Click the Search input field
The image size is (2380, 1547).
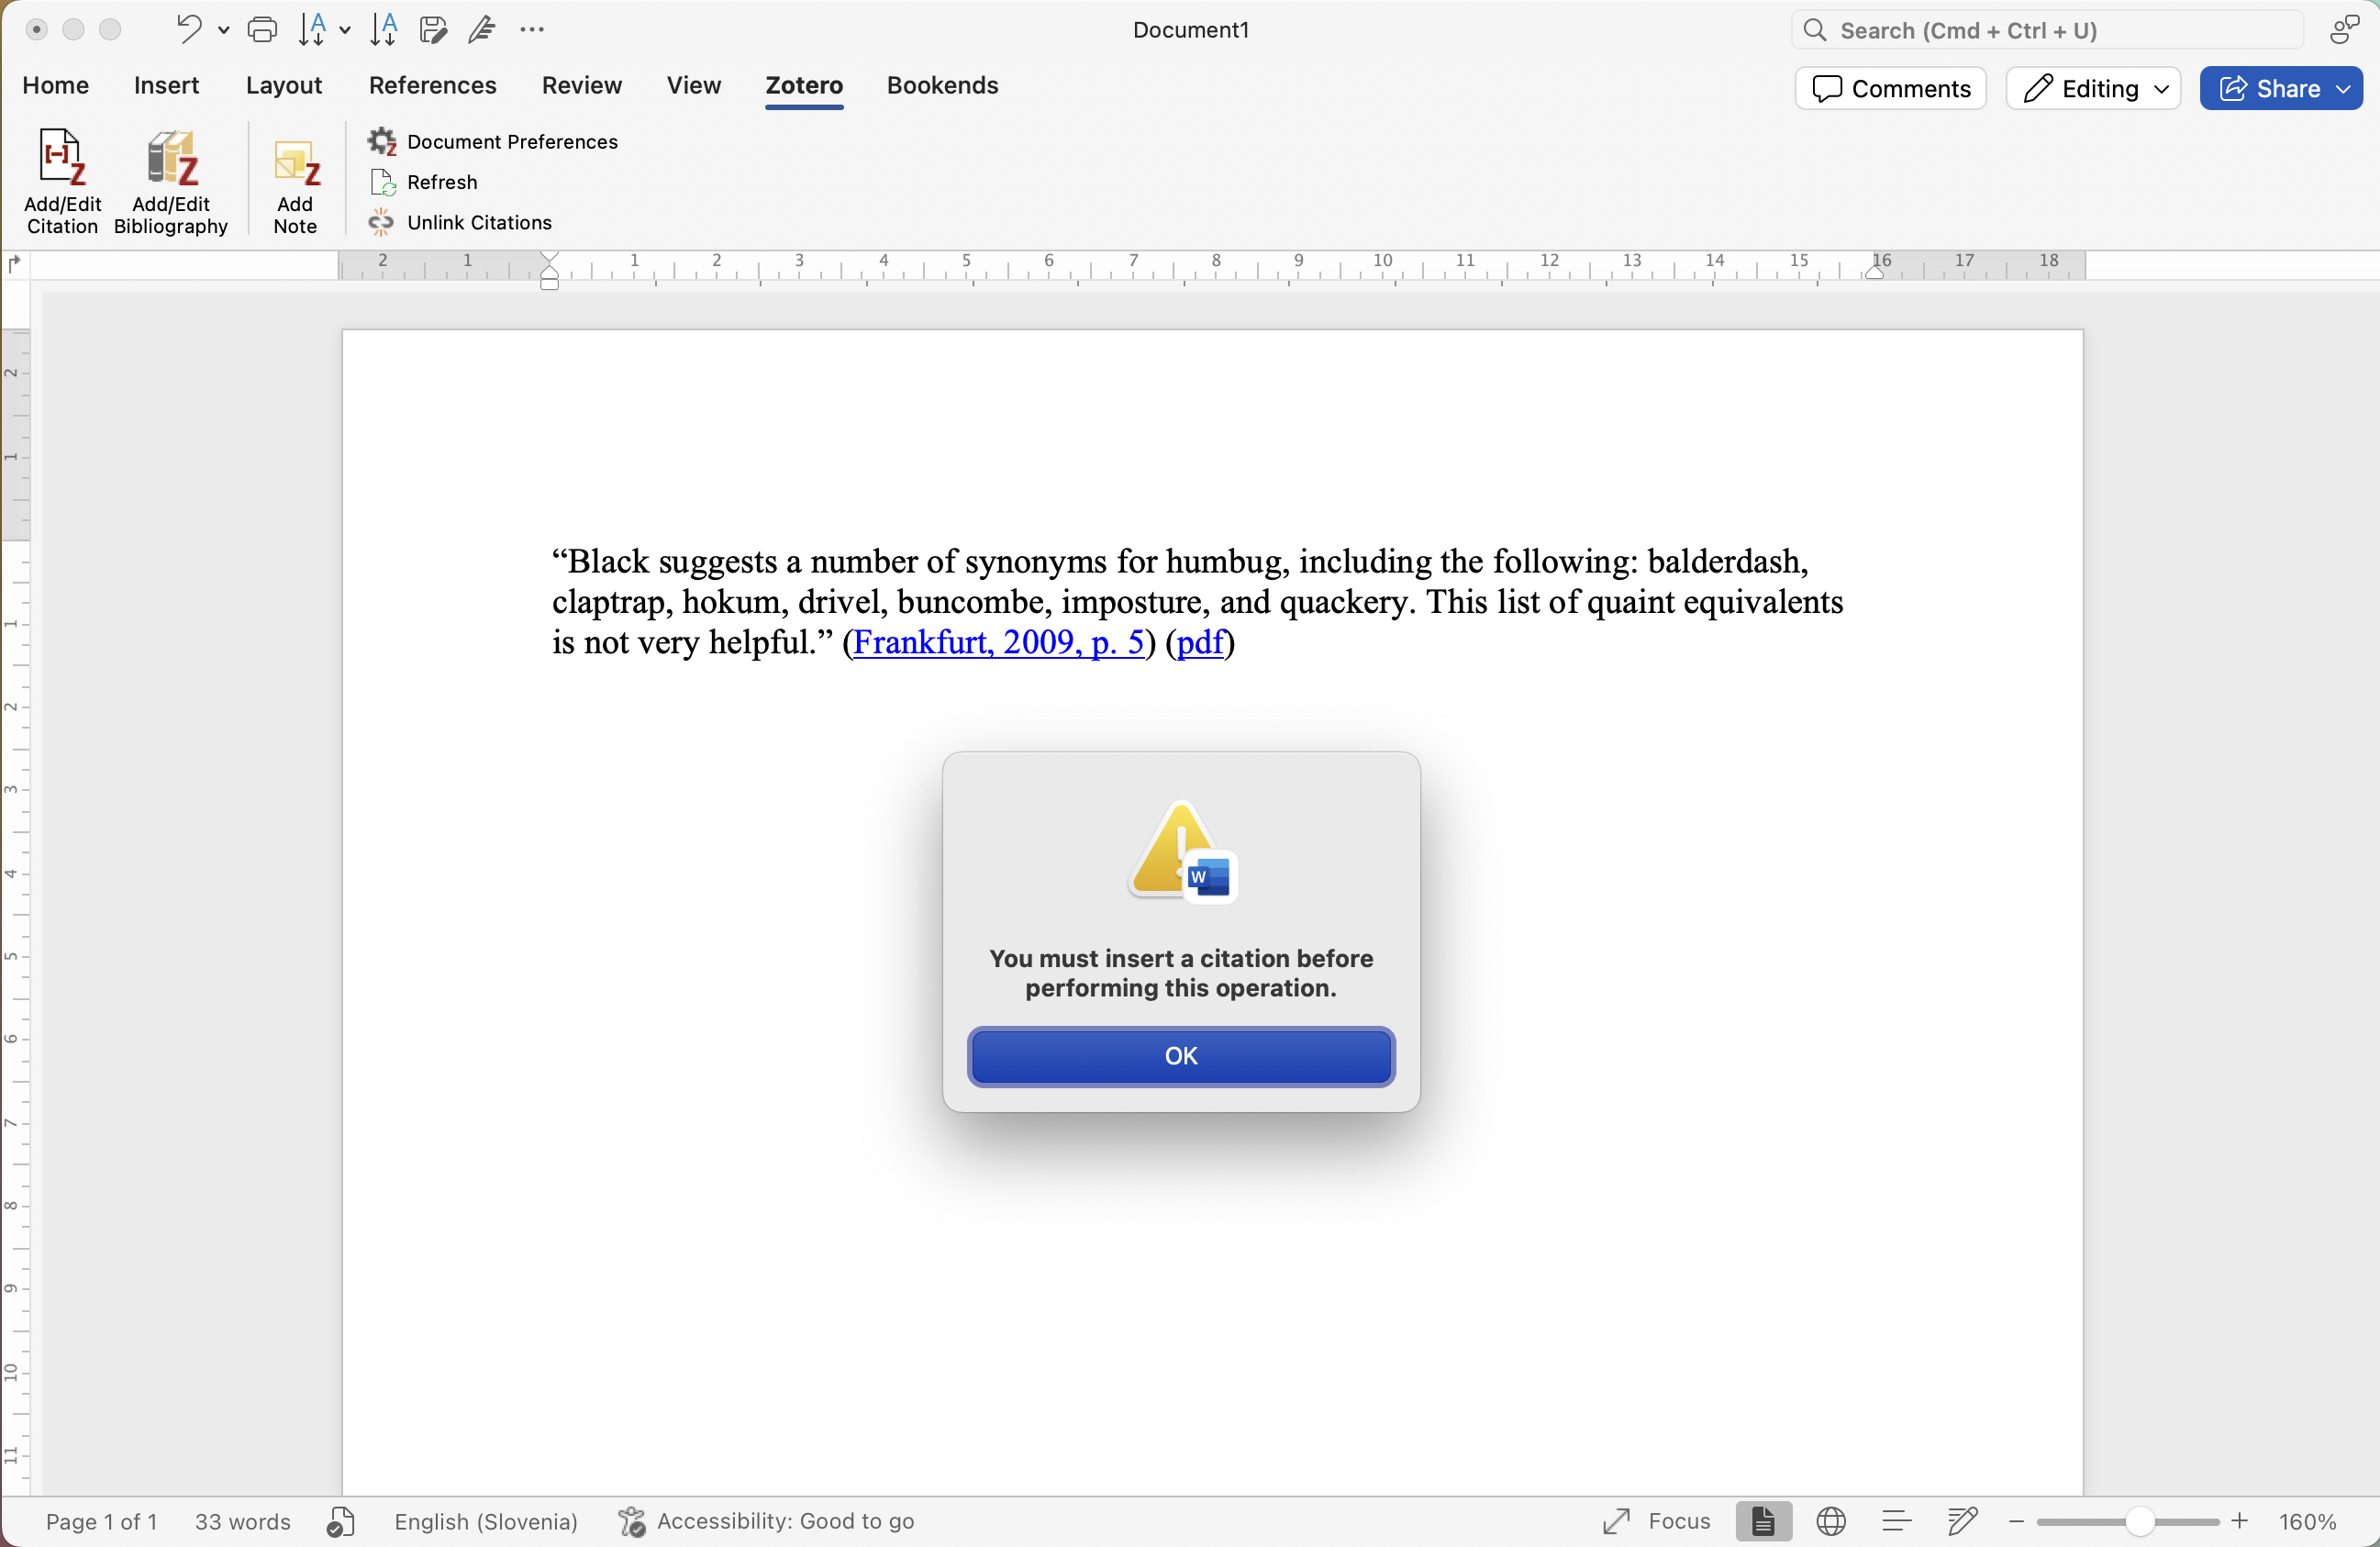[x=2050, y=30]
